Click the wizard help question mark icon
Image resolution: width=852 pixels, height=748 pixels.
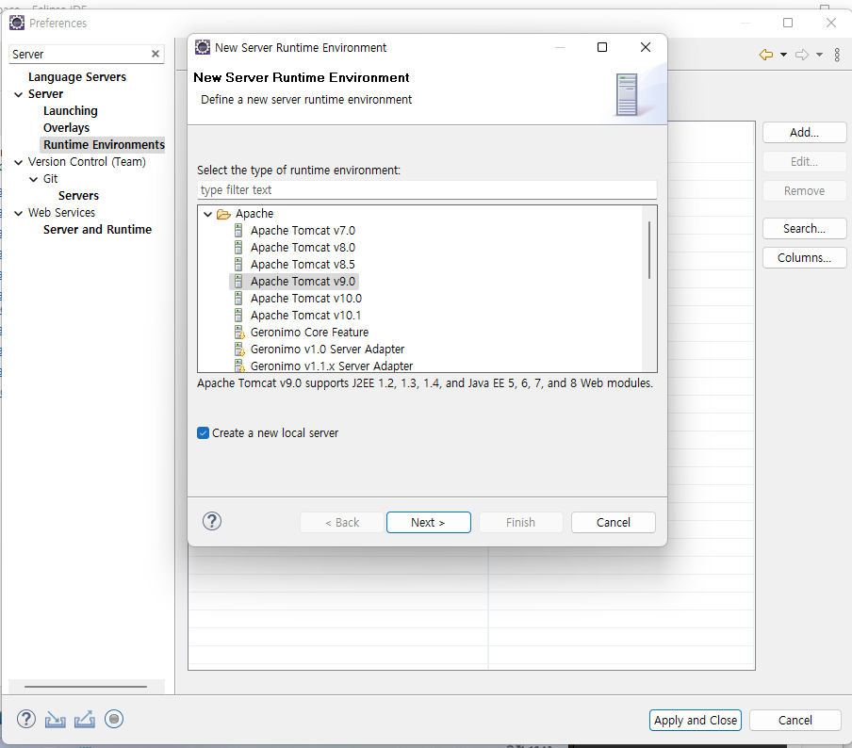[212, 522]
